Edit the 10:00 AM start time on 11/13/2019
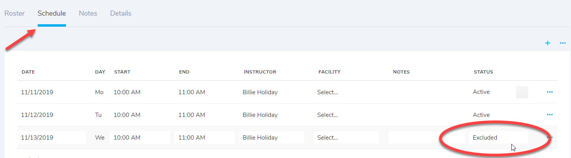The height and width of the screenshot is (158, 571). (x=139, y=138)
